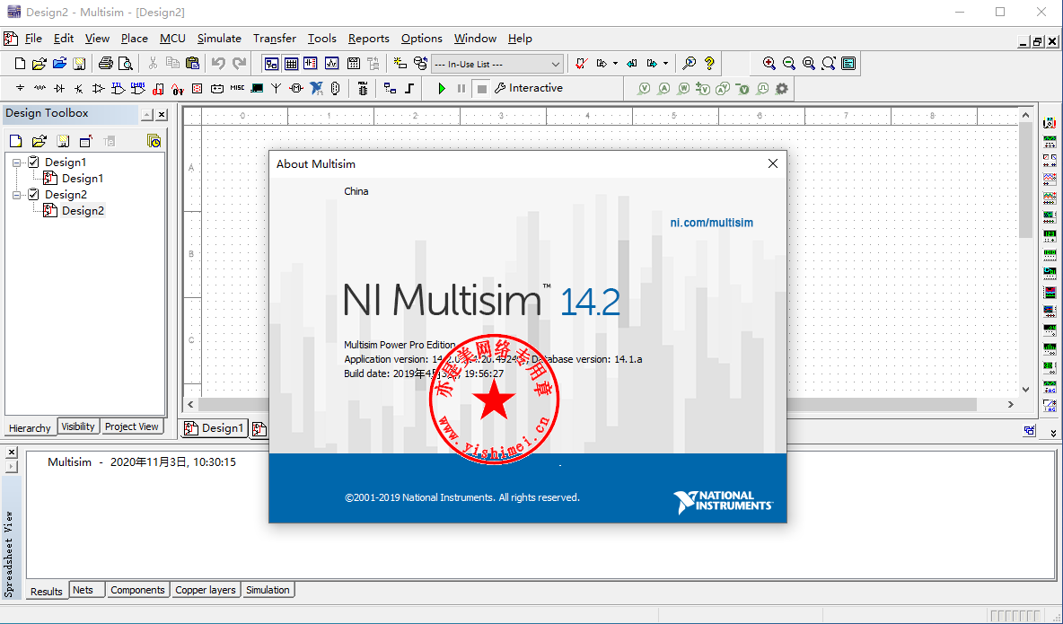
Task: Click the canvas horizontal scrollbar left arrow
Action: (x=190, y=404)
